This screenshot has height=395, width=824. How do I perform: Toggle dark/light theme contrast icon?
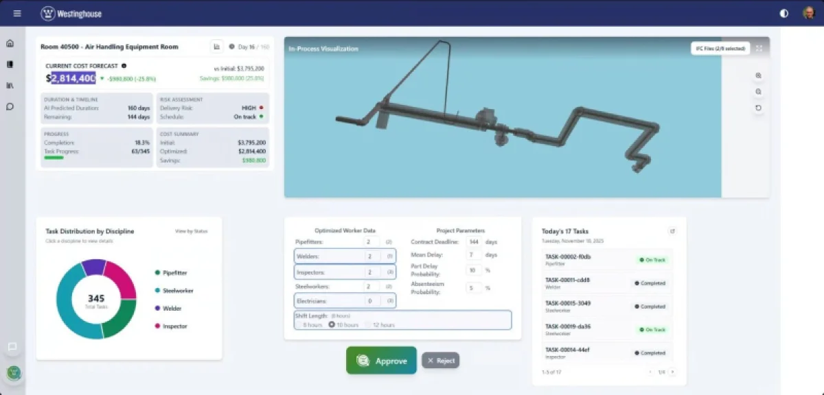coord(784,13)
